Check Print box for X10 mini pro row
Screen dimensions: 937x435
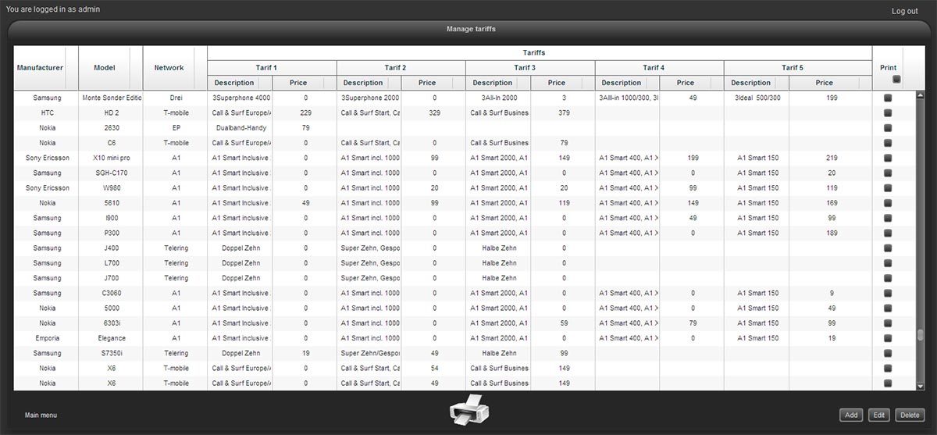[888, 159]
